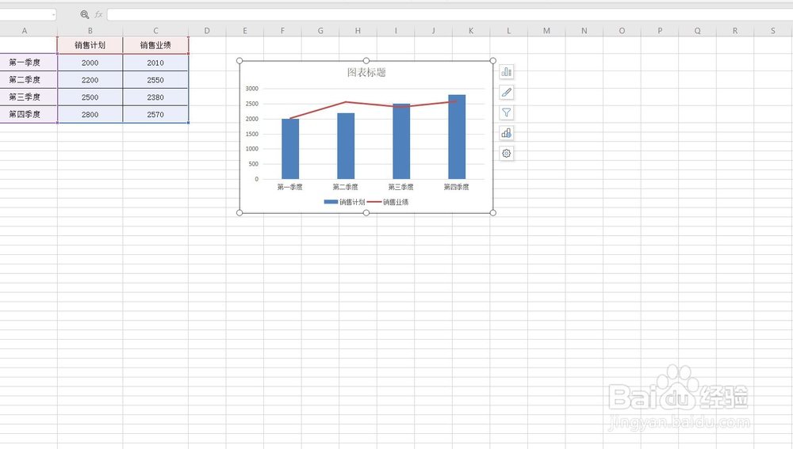Click the zoom magnifier in formula bar
Screen dimensions: 793x449
[85, 14]
